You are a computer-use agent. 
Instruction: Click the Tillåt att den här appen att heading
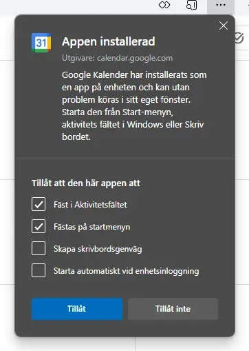pyautogui.click(x=86, y=183)
